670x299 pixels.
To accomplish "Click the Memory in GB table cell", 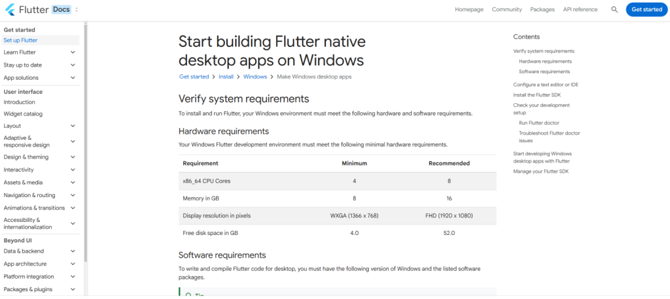I will coord(201,198).
